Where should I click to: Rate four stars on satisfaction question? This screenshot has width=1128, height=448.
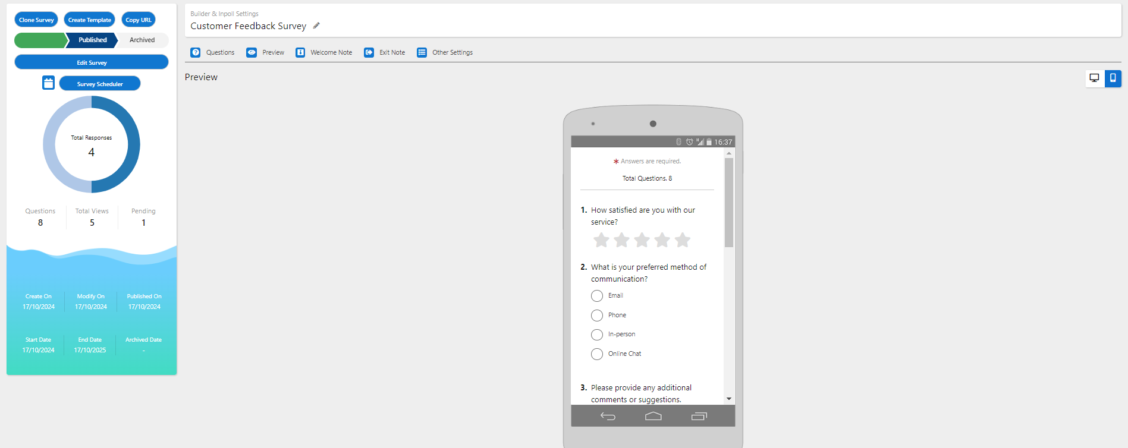click(x=662, y=240)
